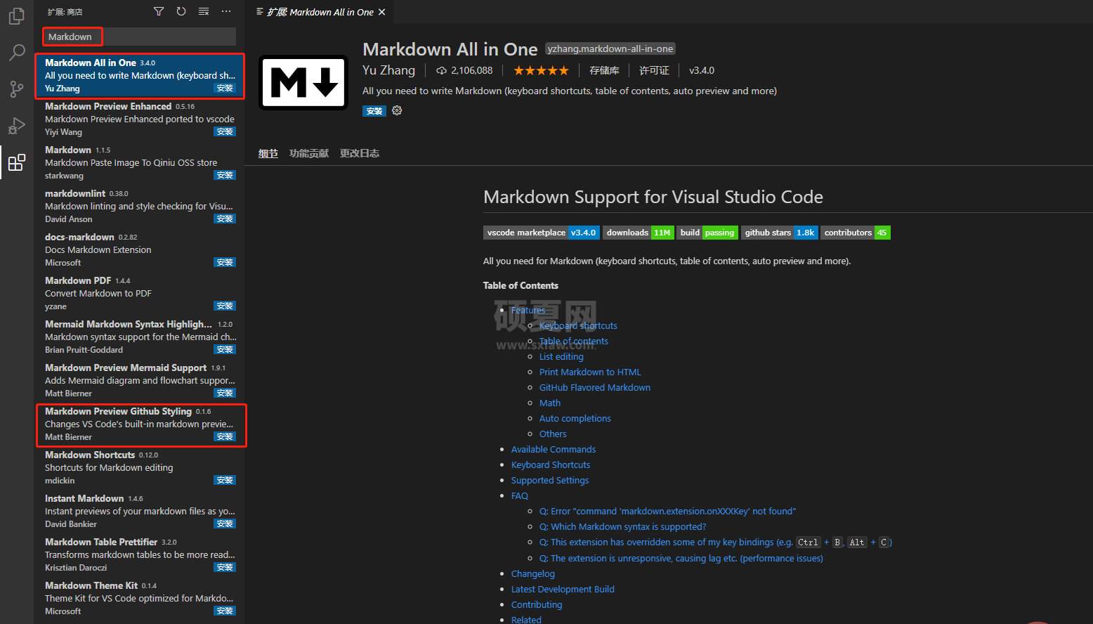Open the 许可证 license link

tap(654, 70)
